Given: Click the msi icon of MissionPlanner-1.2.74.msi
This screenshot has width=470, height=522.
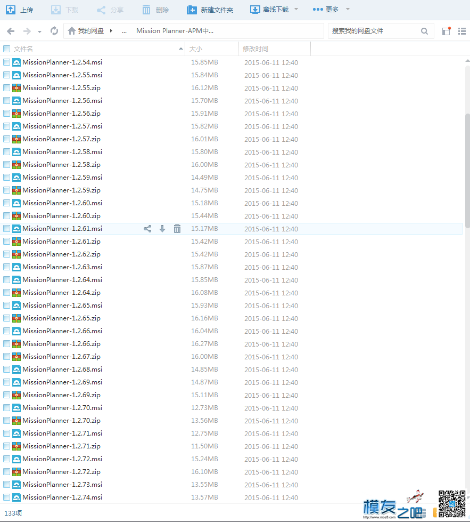Looking at the screenshot, I should click(x=17, y=497).
